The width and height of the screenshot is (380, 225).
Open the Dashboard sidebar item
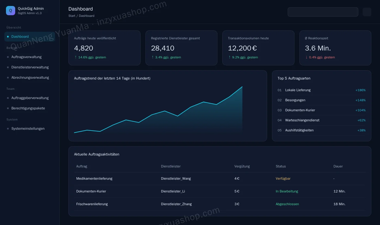click(x=30, y=37)
